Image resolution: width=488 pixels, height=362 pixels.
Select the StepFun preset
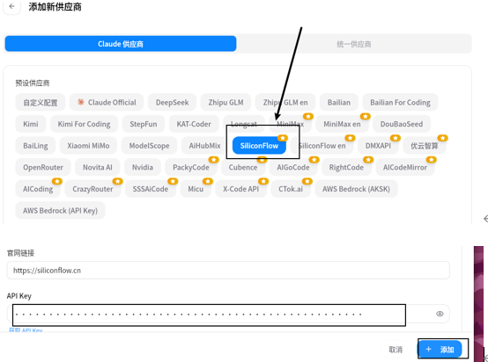144,124
